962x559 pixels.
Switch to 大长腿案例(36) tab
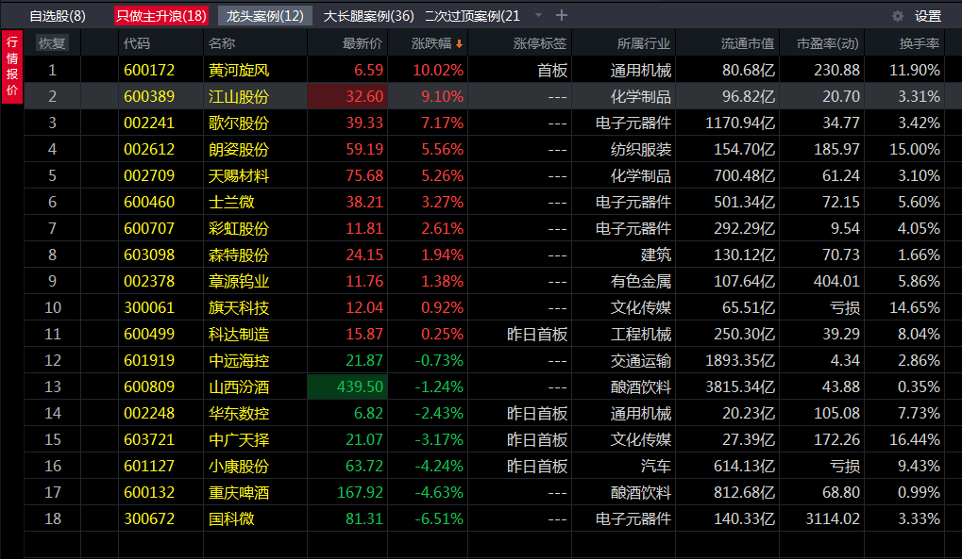point(369,16)
